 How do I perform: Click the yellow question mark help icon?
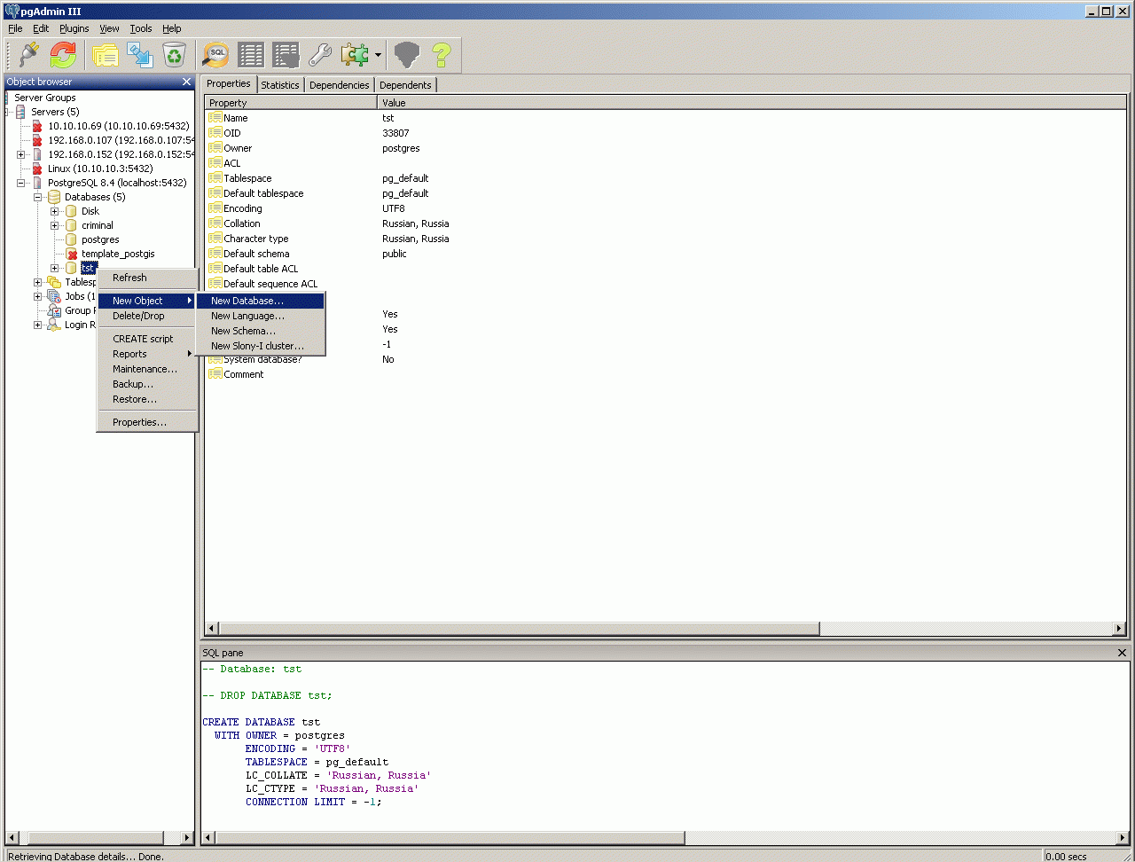(441, 55)
